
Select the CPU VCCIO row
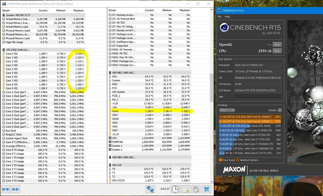(150, 180)
